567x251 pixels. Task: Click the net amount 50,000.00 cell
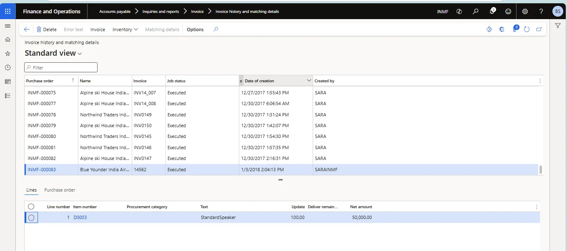point(362,217)
